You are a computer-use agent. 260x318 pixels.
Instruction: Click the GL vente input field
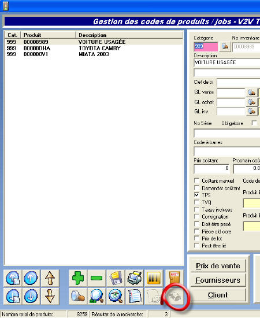[231, 93]
